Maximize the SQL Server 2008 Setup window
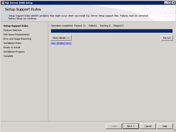The width and height of the screenshot is (176, 132). pos(169,3)
